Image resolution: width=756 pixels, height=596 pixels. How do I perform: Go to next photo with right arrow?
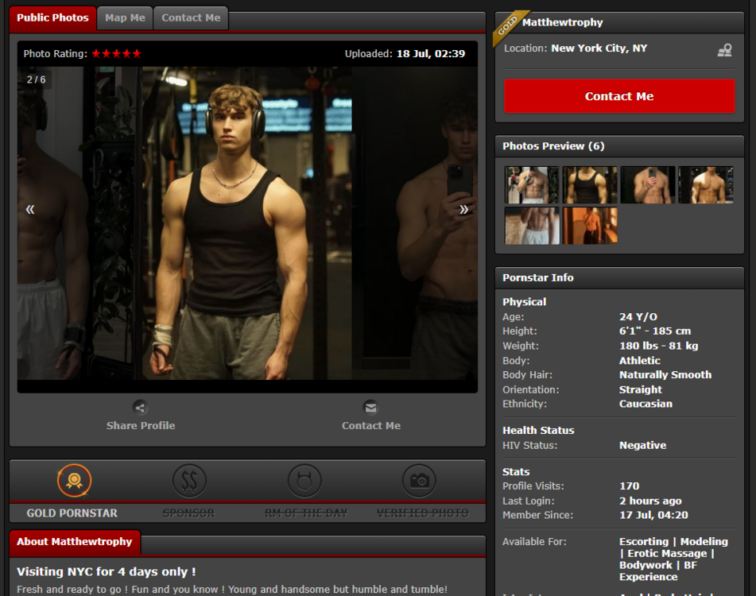point(463,209)
